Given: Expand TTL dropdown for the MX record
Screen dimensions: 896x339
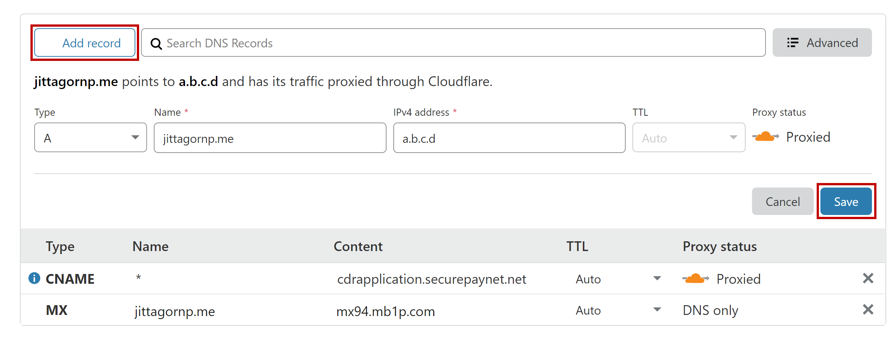Looking at the screenshot, I should [657, 310].
